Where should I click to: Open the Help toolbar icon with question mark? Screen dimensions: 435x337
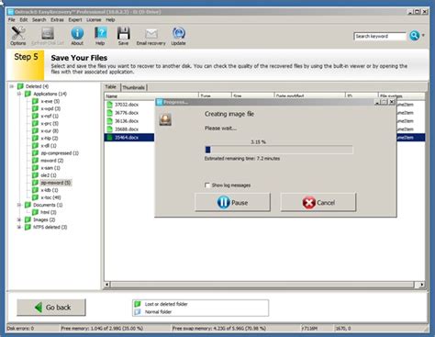[x=100, y=33]
